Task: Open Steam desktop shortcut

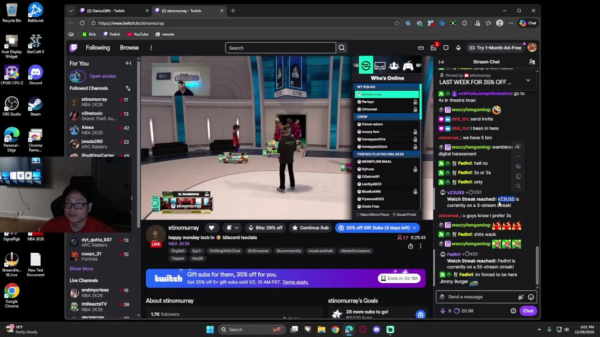Action: pos(35,106)
